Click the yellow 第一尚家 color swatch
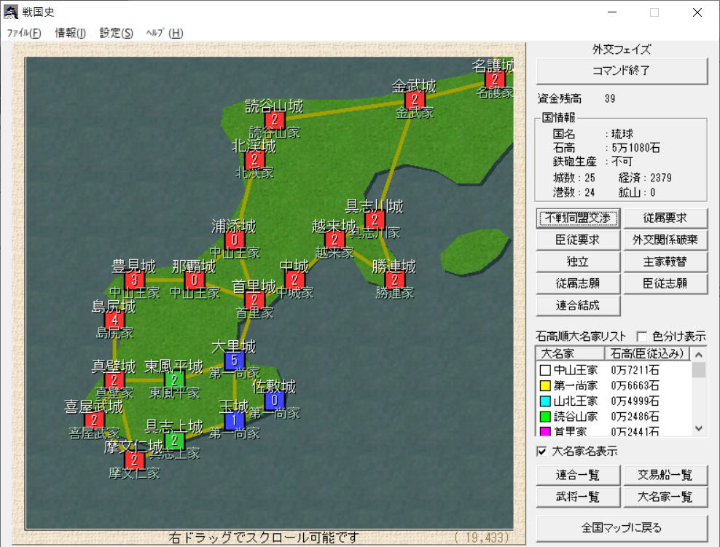This screenshot has width=720, height=547. [x=545, y=385]
